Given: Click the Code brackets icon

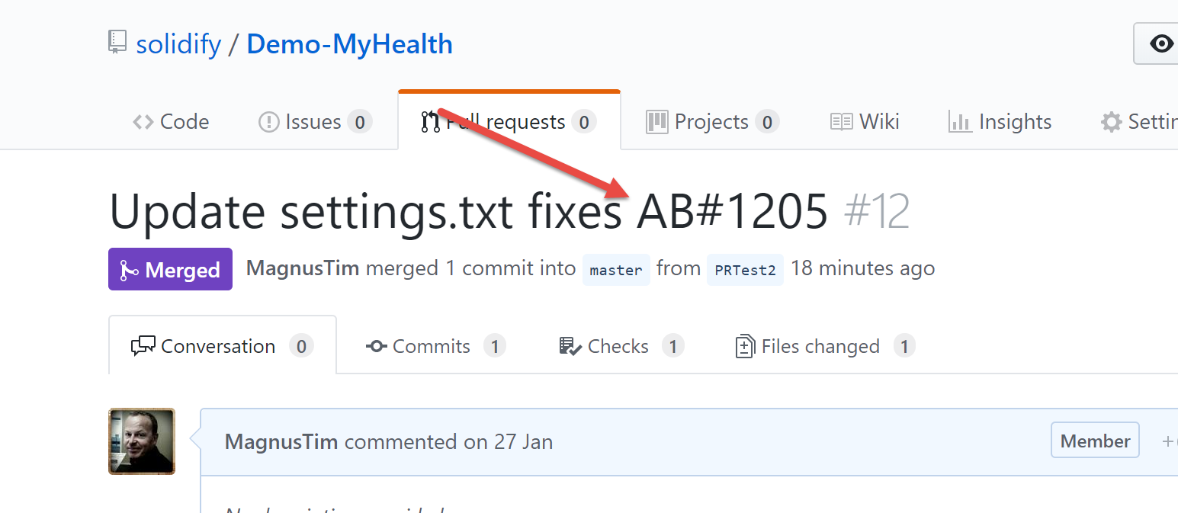Looking at the screenshot, I should [143, 122].
